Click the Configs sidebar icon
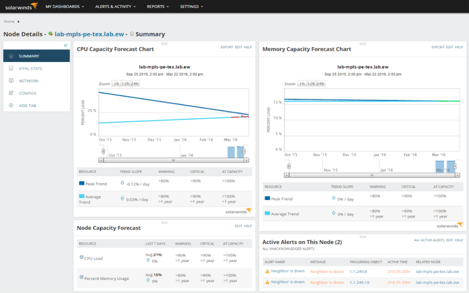Viewport: 469px width, 293px height. point(11,93)
